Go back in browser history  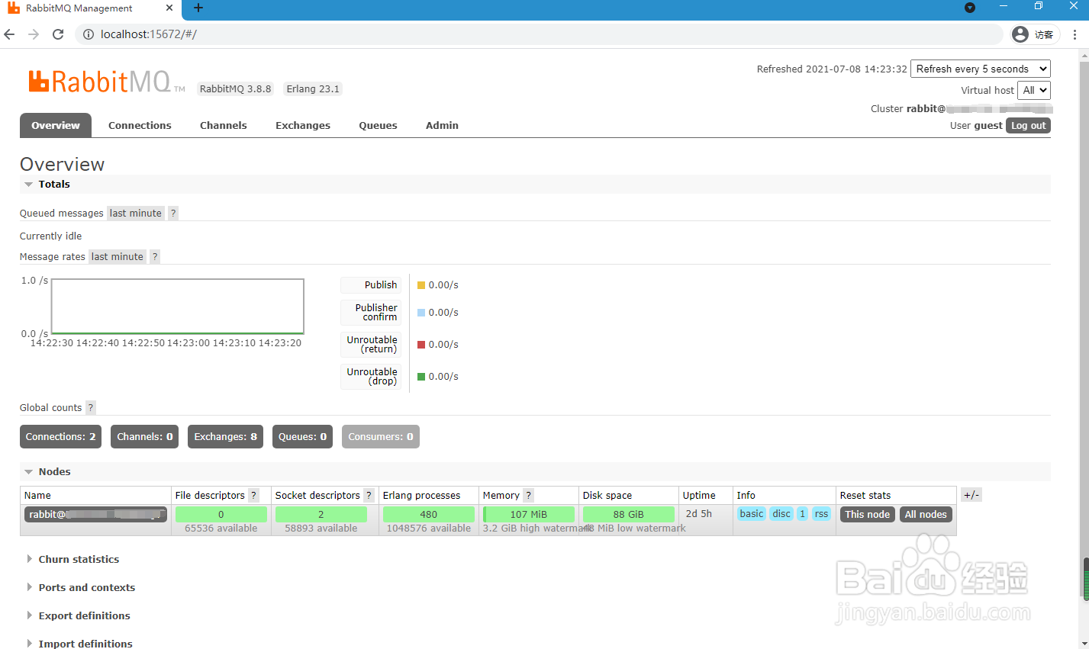[x=10, y=34]
